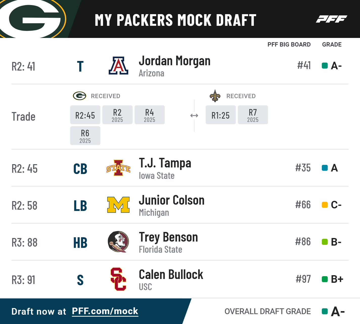Click the Saints fleur-de-lis trade icon
The height and width of the screenshot is (324, 360).
[x=215, y=96]
